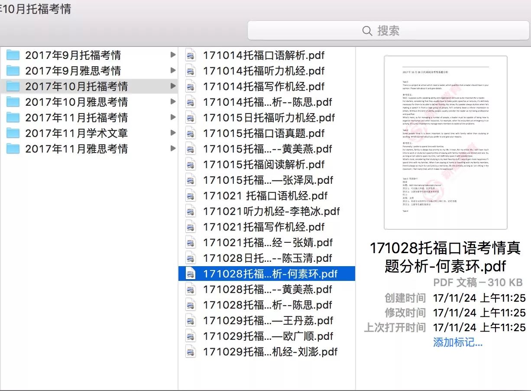
Task: Select file name 171029托福...机经-刘澎.pdf
Action: 270,352
